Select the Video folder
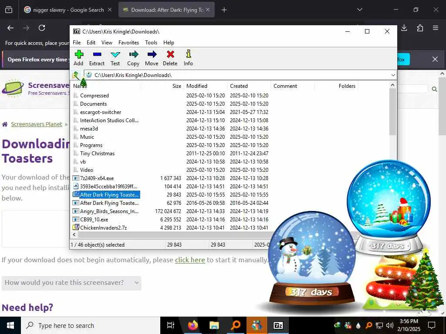This screenshot has height=334, width=446. (87, 170)
